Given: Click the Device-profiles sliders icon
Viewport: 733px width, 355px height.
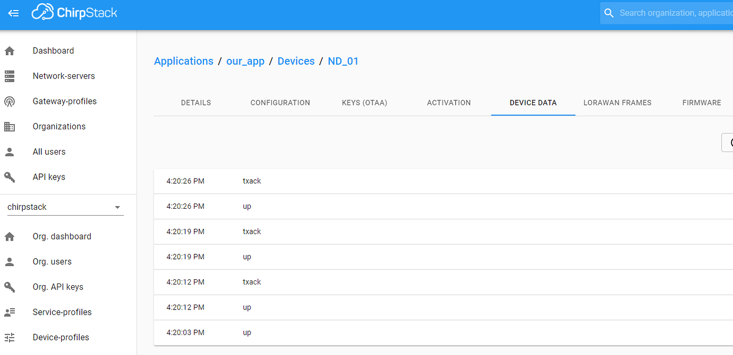Looking at the screenshot, I should click(x=10, y=338).
